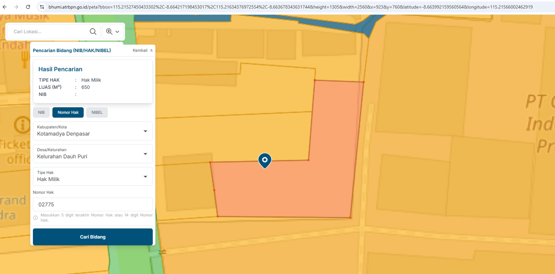Collapse panel using Kembali link
The width and height of the screenshot is (555, 274).
pyautogui.click(x=142, y=51)
